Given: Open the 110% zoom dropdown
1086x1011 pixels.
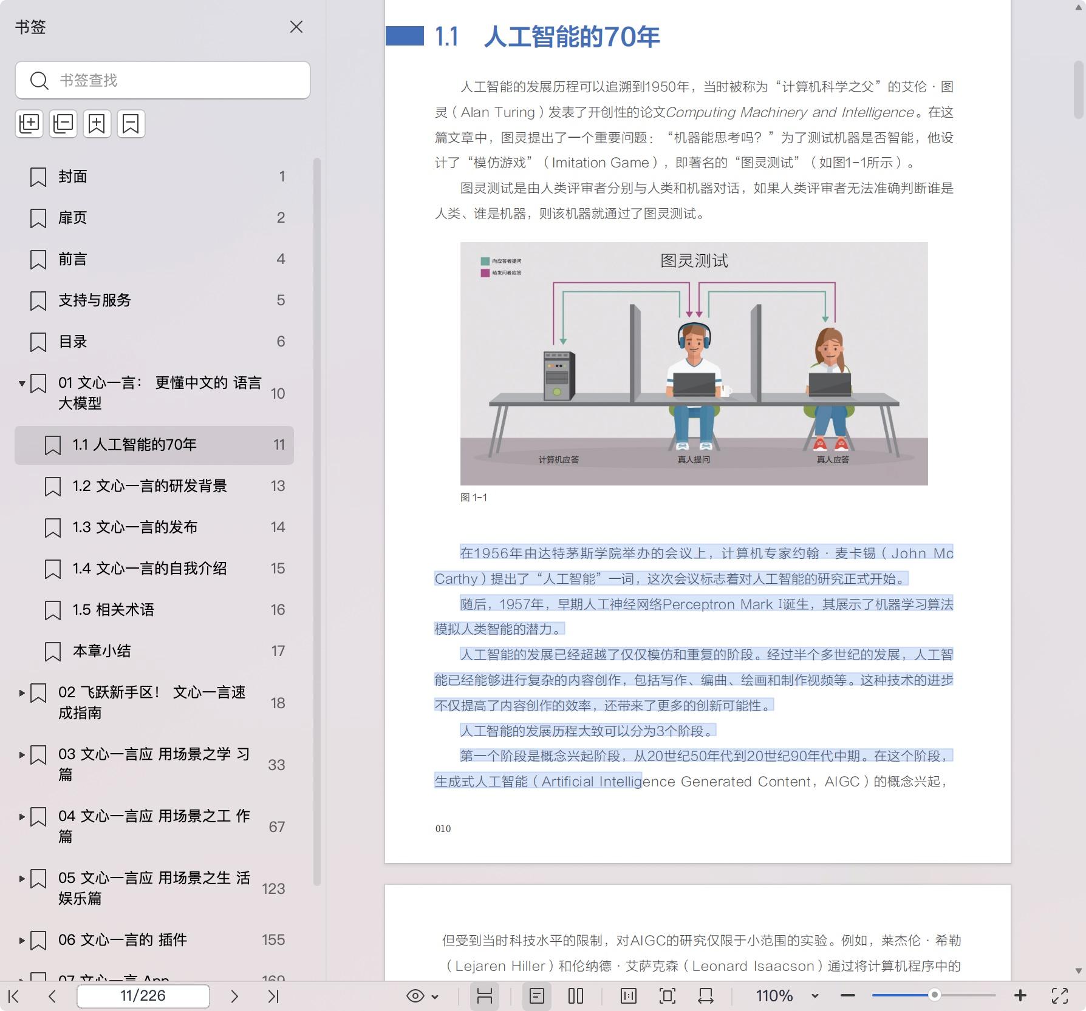Looking at the screenshot, I should pyautogui.click(x=815, y=996).
